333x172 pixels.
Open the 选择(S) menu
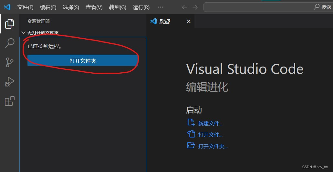(x=71, y=7)
